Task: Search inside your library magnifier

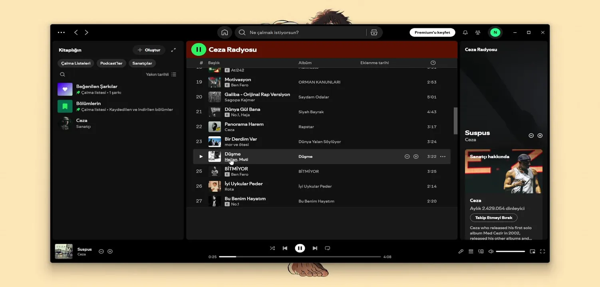Action: (62, 74)
